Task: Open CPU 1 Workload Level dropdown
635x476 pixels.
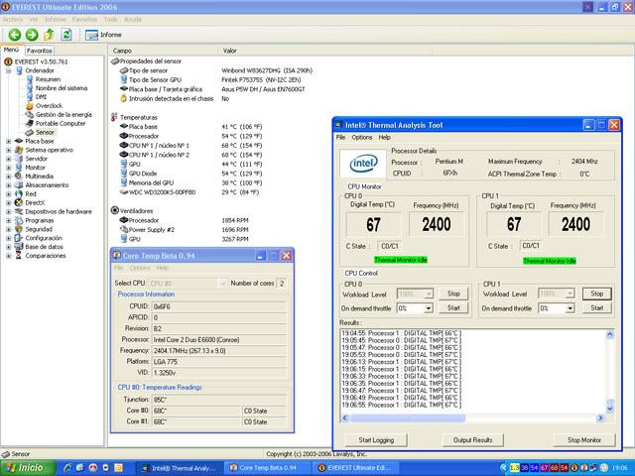Action: tap(570, 294)
